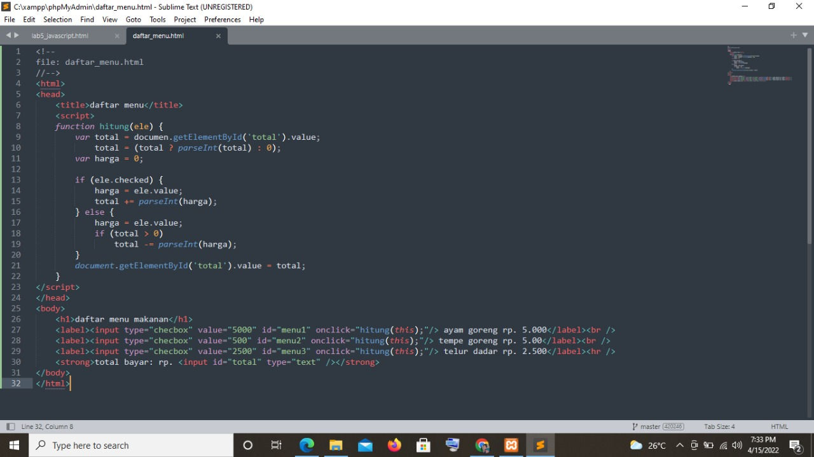This screenshot has height=457, width=814.
Task: Expand hidden icons chevron in system tray
Action: coord(680,445)
